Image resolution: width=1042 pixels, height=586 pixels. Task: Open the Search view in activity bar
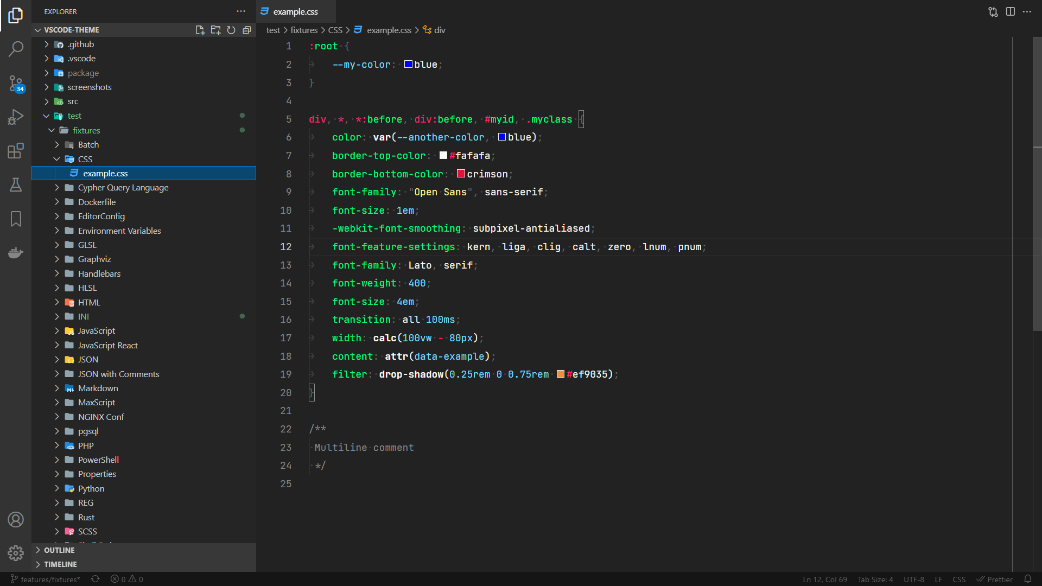[16, 49]
